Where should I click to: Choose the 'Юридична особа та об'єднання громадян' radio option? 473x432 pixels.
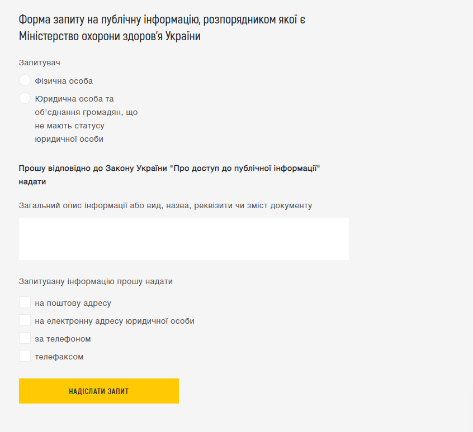25,98
